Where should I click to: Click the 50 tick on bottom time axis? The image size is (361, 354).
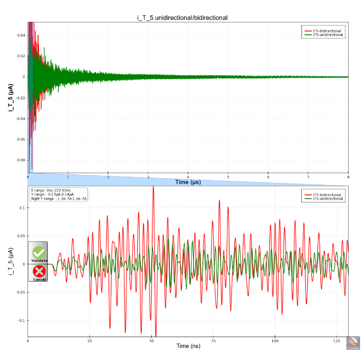[x=151, y=341]
